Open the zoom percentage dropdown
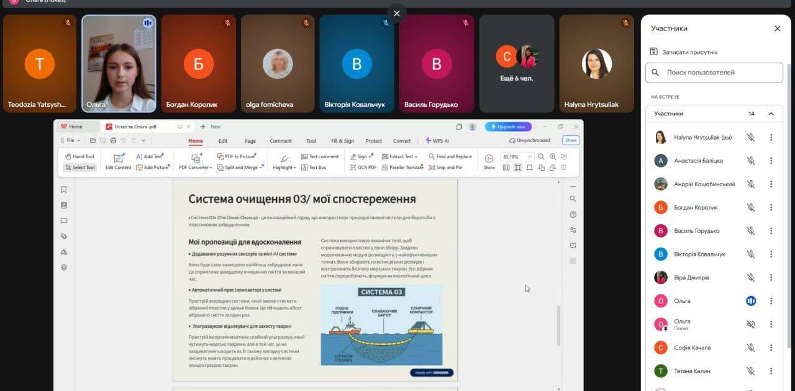Screen dimensions: 795x391 click(x=530, y=157)
